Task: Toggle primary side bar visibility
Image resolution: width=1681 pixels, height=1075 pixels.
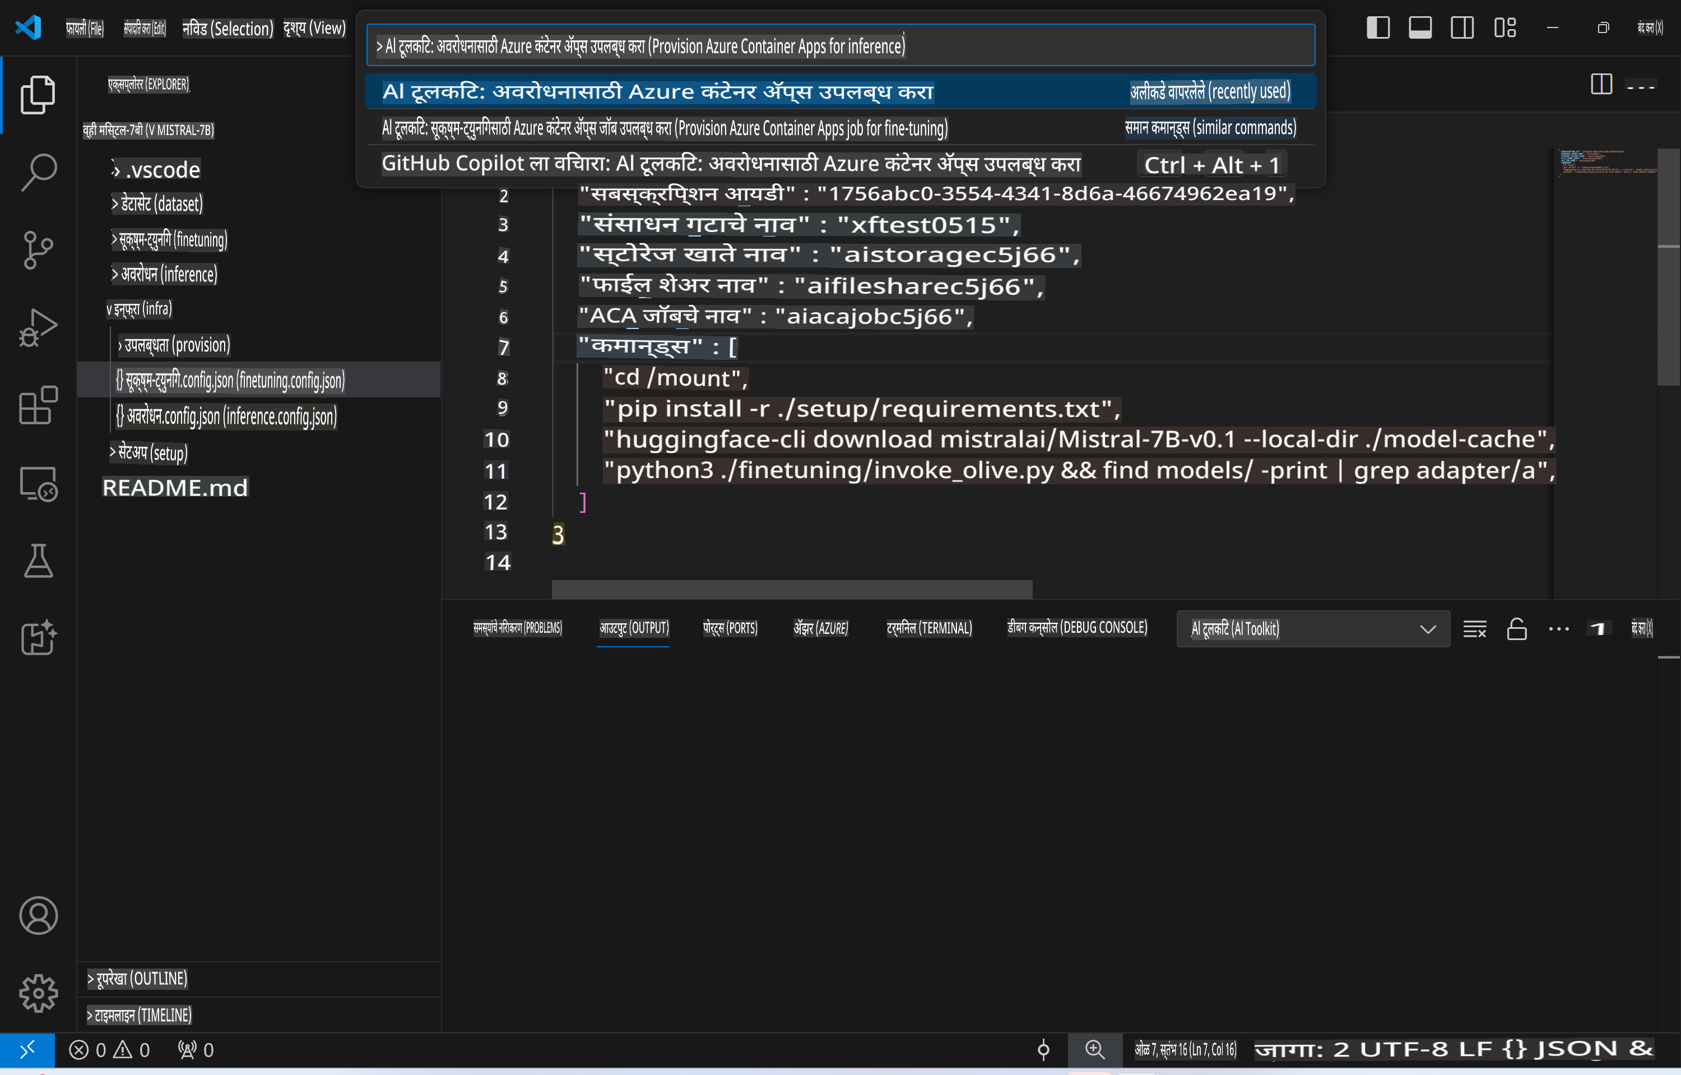Action: 1377,28
